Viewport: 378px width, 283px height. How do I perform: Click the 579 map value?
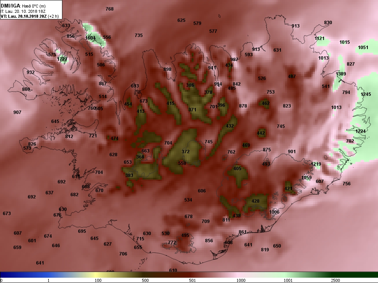tap(197, 23)
